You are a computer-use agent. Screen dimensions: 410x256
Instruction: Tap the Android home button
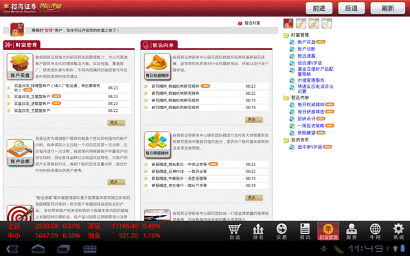click(x=38, y=248)
